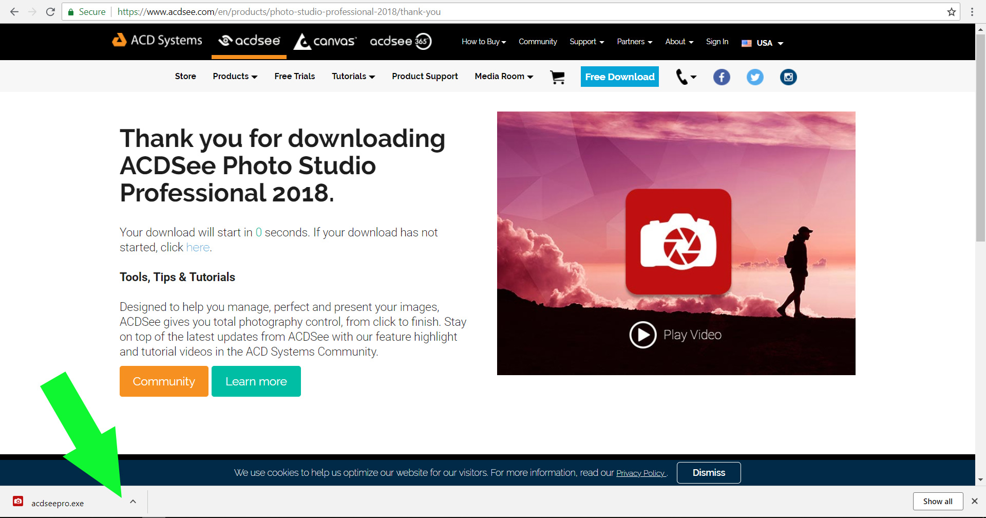
Task: Reload the page with refresh icon
Action: click(50, 12)
